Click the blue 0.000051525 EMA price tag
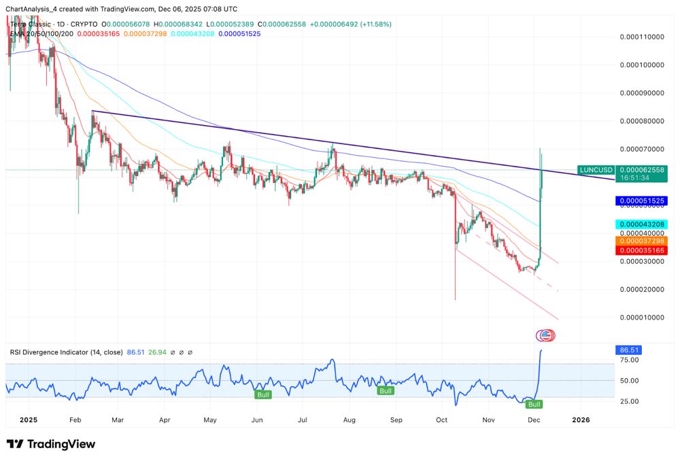This screenshot has width=680, height=461. point(641,201)
